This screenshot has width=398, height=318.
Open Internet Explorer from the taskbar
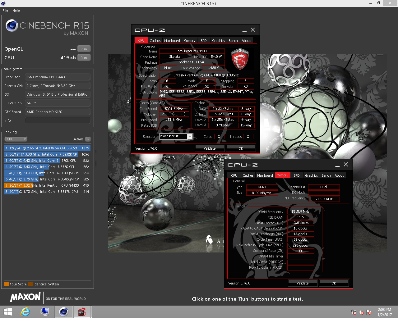pyautogui.click(x=25, y=312)
